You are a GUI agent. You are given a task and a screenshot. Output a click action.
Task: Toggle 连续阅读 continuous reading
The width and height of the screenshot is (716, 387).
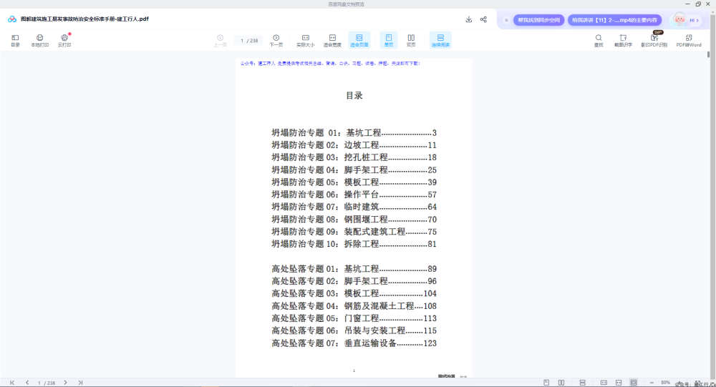tap(440, 40)
